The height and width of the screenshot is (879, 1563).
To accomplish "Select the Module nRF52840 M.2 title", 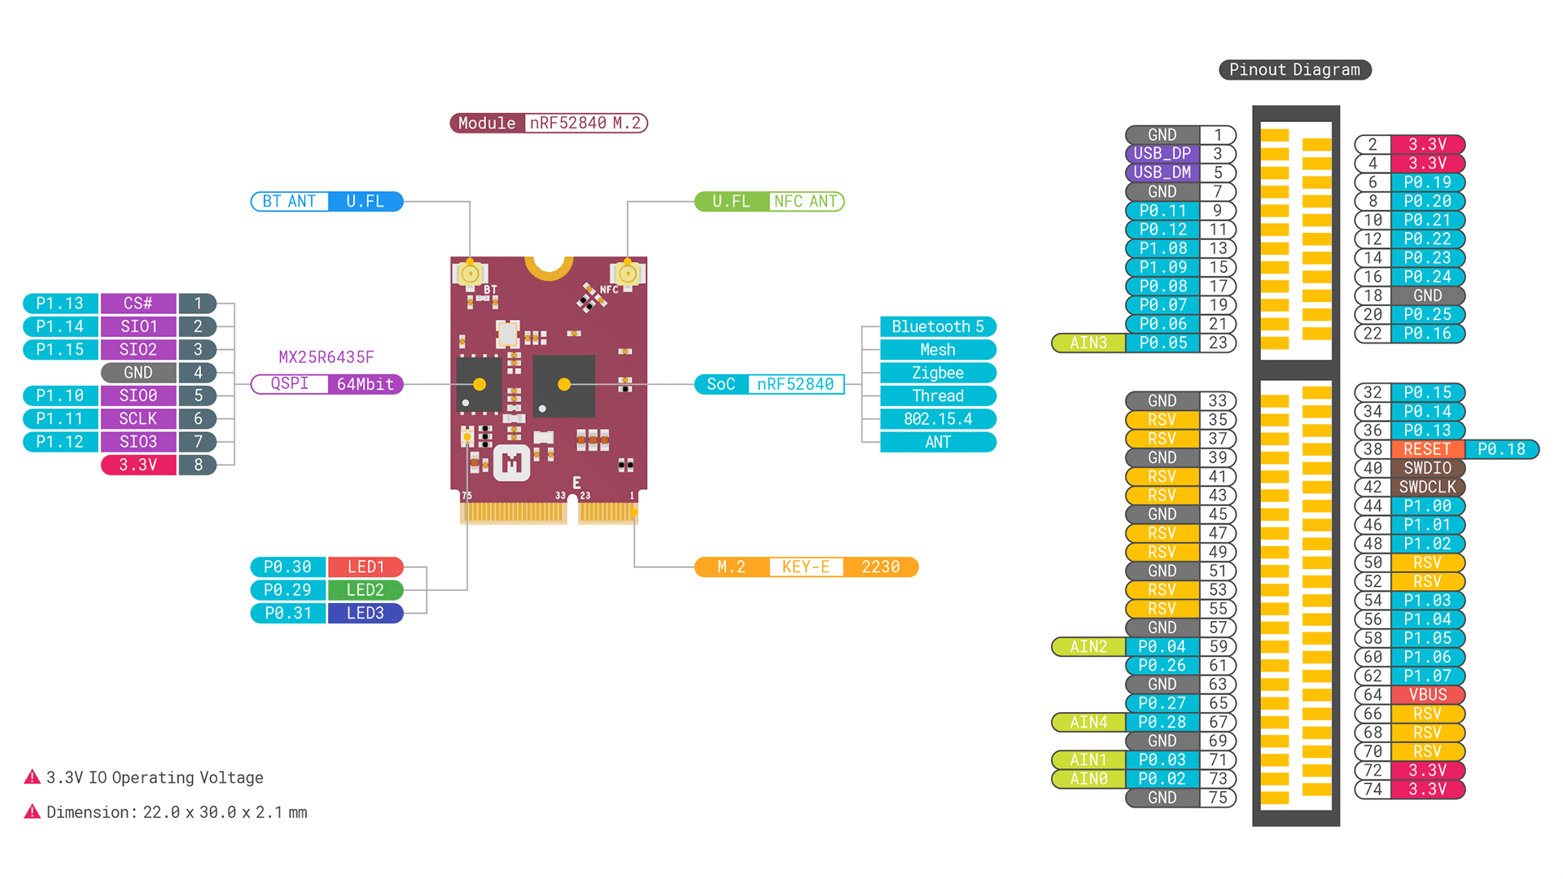I will pyautogui.click(x=549, y=123).
